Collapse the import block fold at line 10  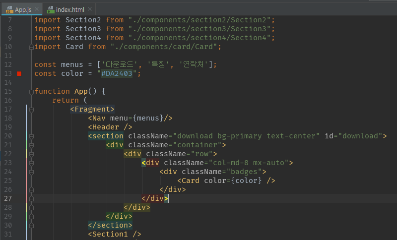pos(31,47)
